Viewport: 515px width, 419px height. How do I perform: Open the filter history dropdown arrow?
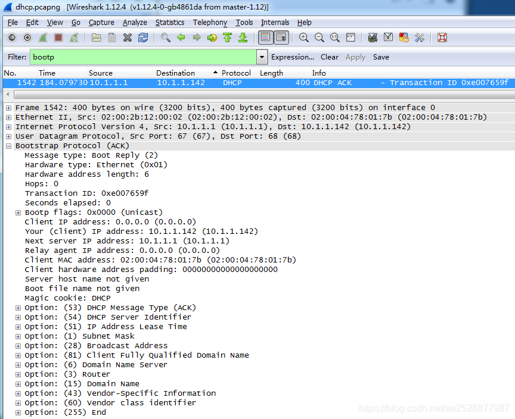(x=262, y=57)
